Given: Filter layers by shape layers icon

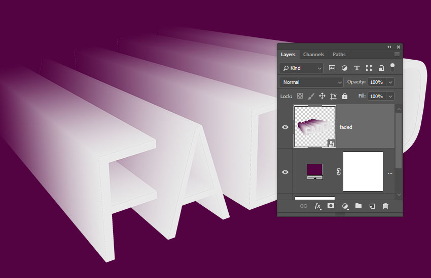Looking at the screenshot, I should 369,68.
